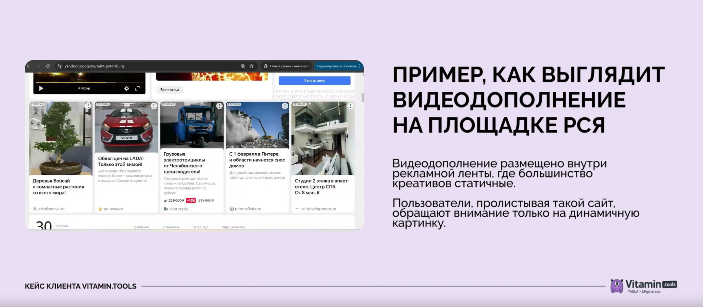Click the Узнать цену button
This screenshot has height=307, width=703.
(314, 80)
